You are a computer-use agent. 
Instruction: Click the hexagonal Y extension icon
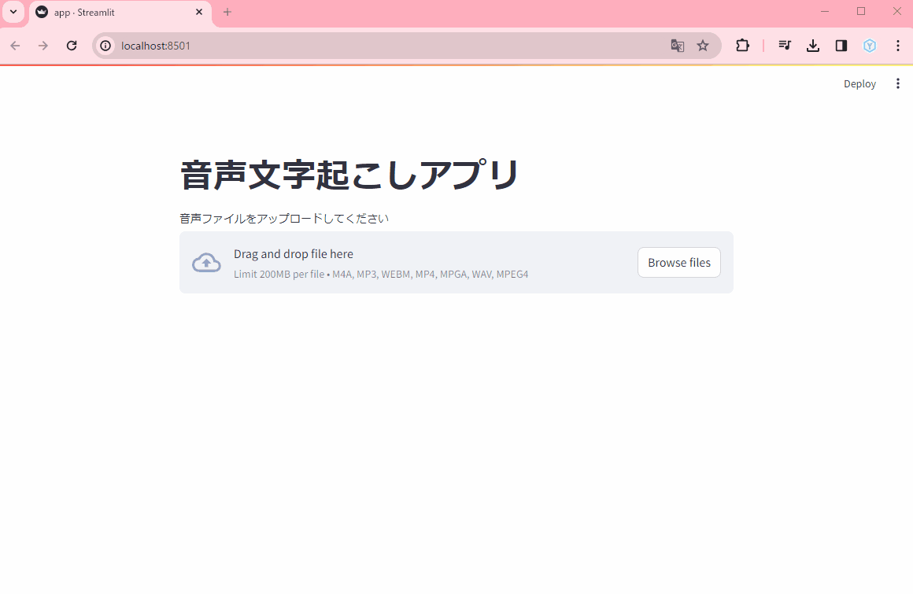click(870, 46)
